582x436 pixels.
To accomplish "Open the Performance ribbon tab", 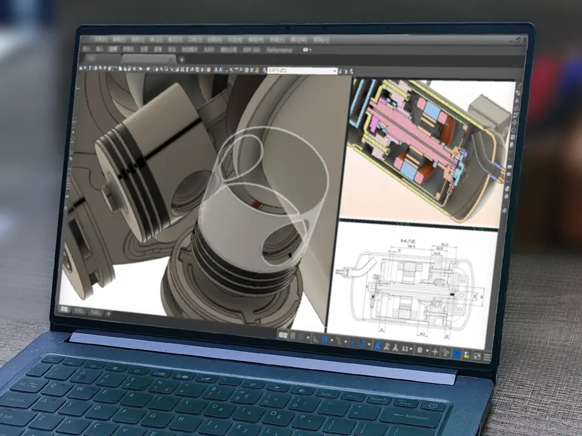I will point(279,50).
